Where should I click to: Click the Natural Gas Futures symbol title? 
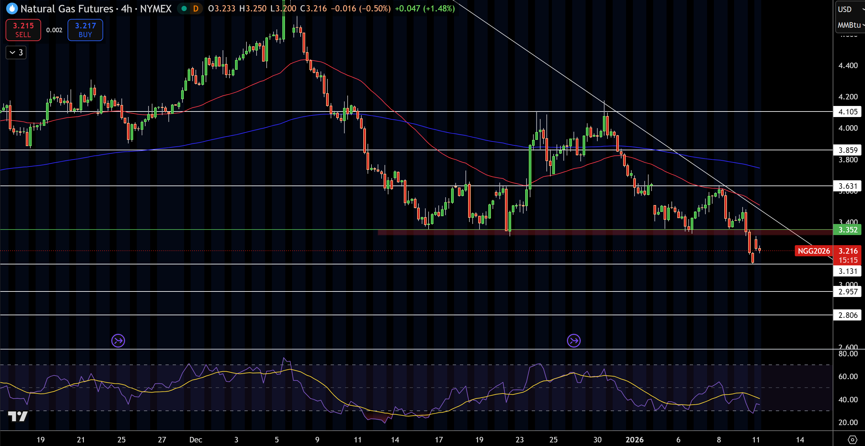[67, 9]
